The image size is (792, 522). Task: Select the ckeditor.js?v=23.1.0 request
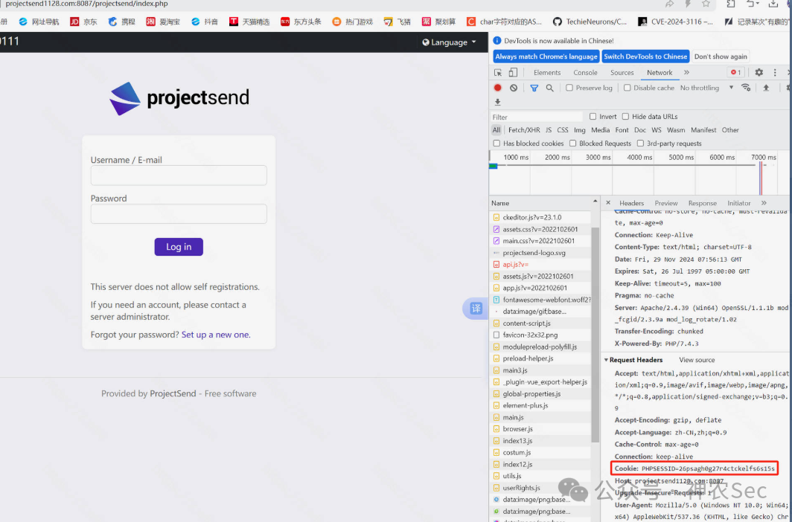pyautogui.click(x=540, y=217)
